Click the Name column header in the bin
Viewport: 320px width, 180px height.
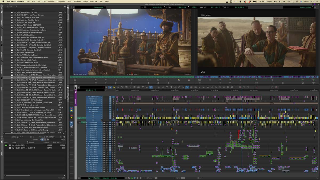tap(14, 142)
